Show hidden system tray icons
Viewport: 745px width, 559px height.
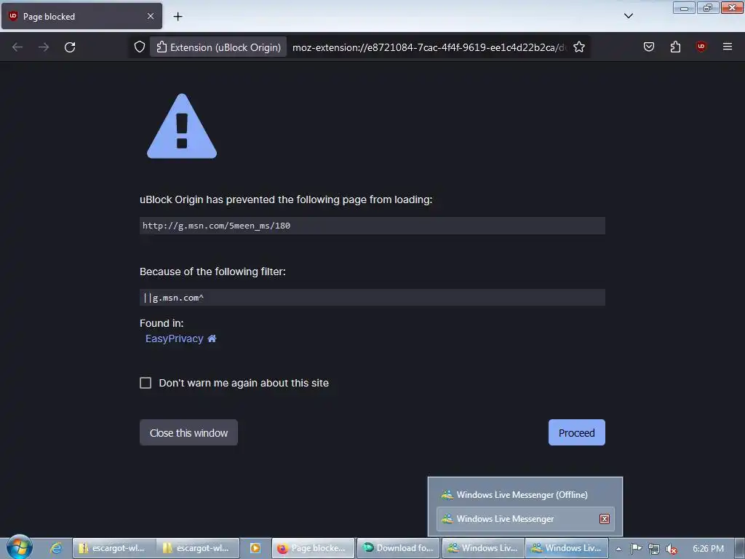[x=618, y=549]
